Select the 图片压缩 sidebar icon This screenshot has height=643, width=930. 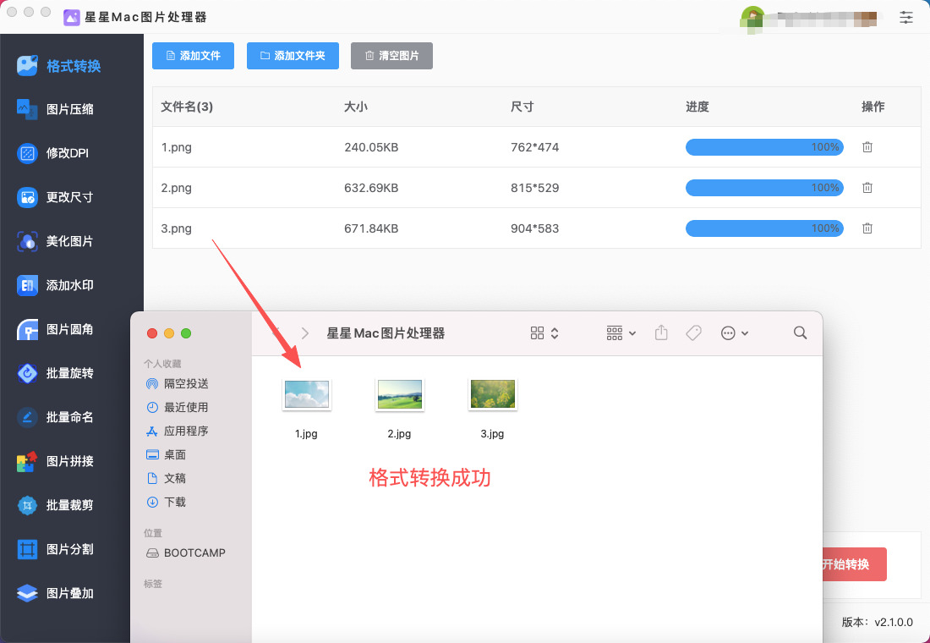click(28, 109)
